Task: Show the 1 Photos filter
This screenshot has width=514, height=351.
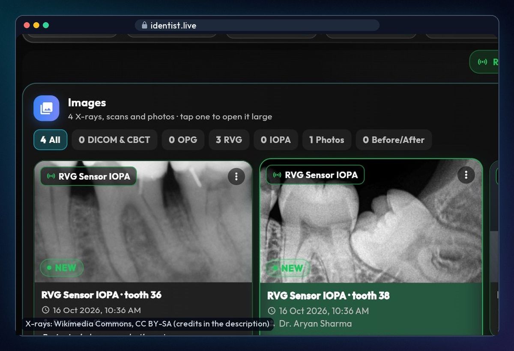Action: tap(327, 140)
